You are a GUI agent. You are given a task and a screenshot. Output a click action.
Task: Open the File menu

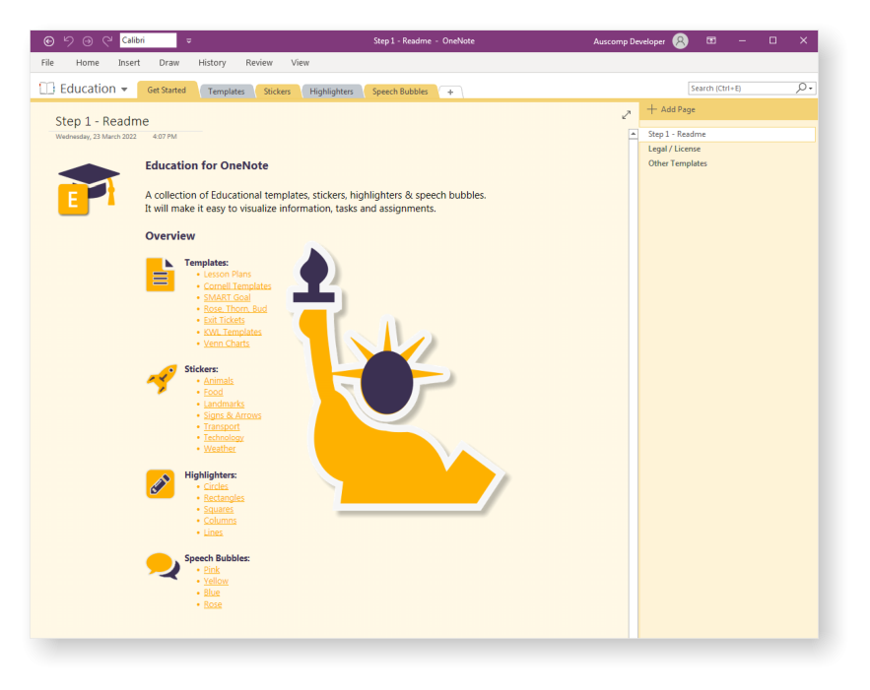click(47, 63)
